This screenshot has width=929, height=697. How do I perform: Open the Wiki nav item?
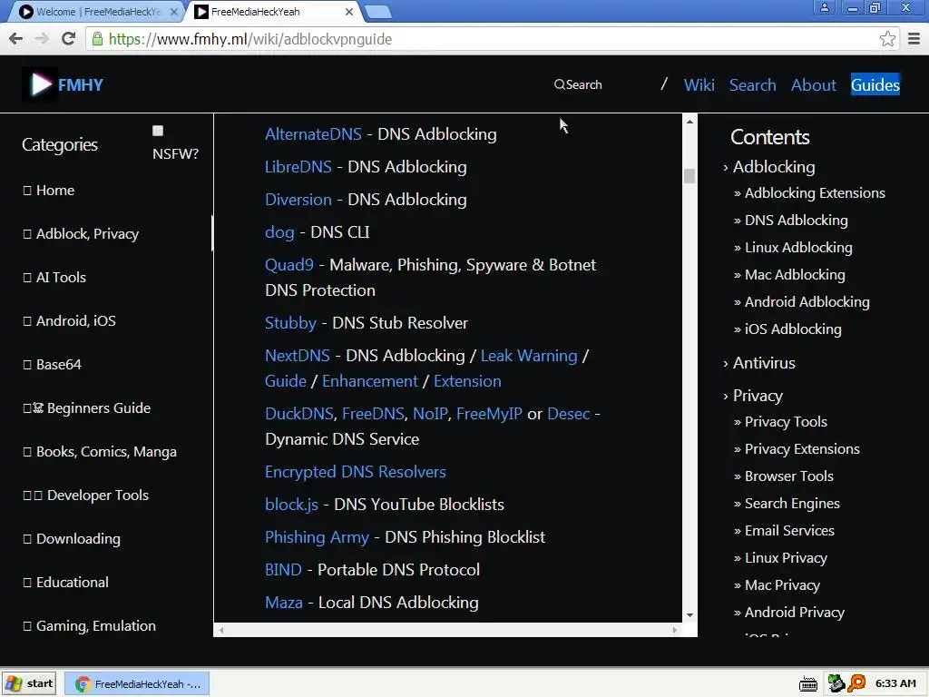point(699,84)
